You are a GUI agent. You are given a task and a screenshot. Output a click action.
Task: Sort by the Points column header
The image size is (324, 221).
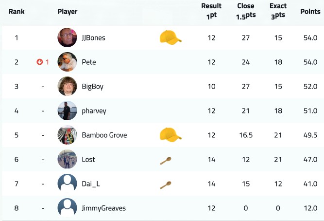(310, 11)
